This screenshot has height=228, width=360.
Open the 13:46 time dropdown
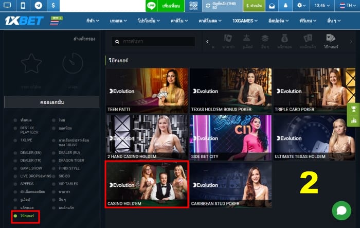point(322,6)
